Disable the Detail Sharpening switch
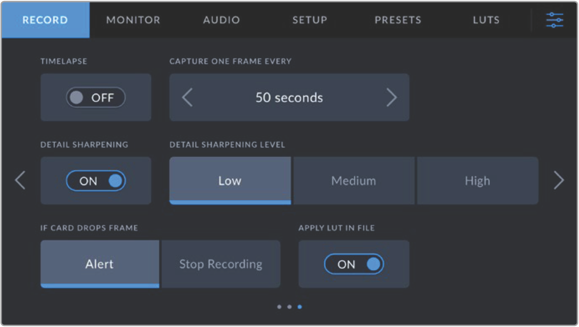 [x=96, y=181]
